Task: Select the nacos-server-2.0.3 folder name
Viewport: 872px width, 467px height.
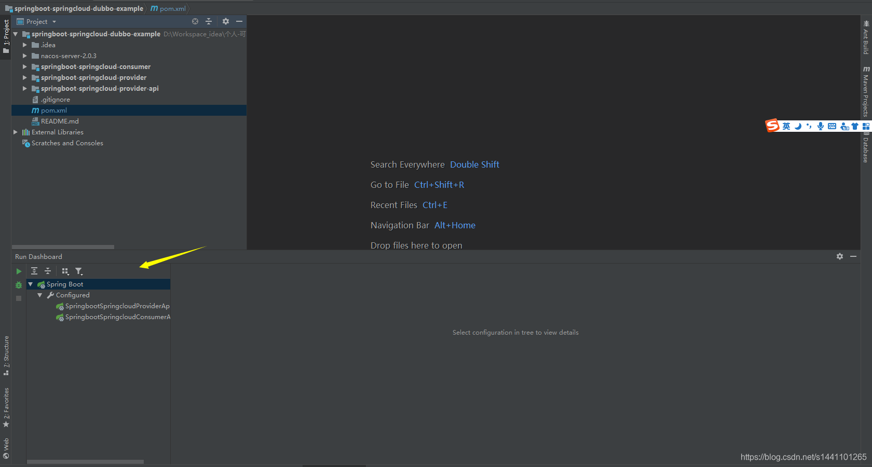Action: click(69, 56)
